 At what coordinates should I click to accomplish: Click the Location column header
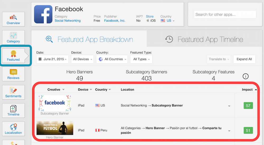pos(128,90)
